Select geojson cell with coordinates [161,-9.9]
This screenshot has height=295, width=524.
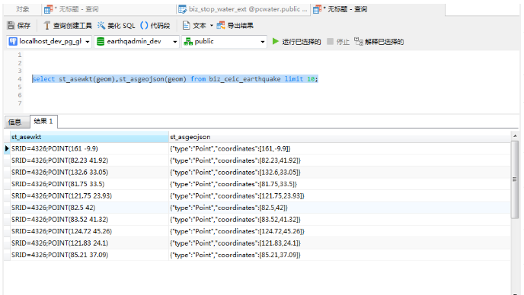340,148
